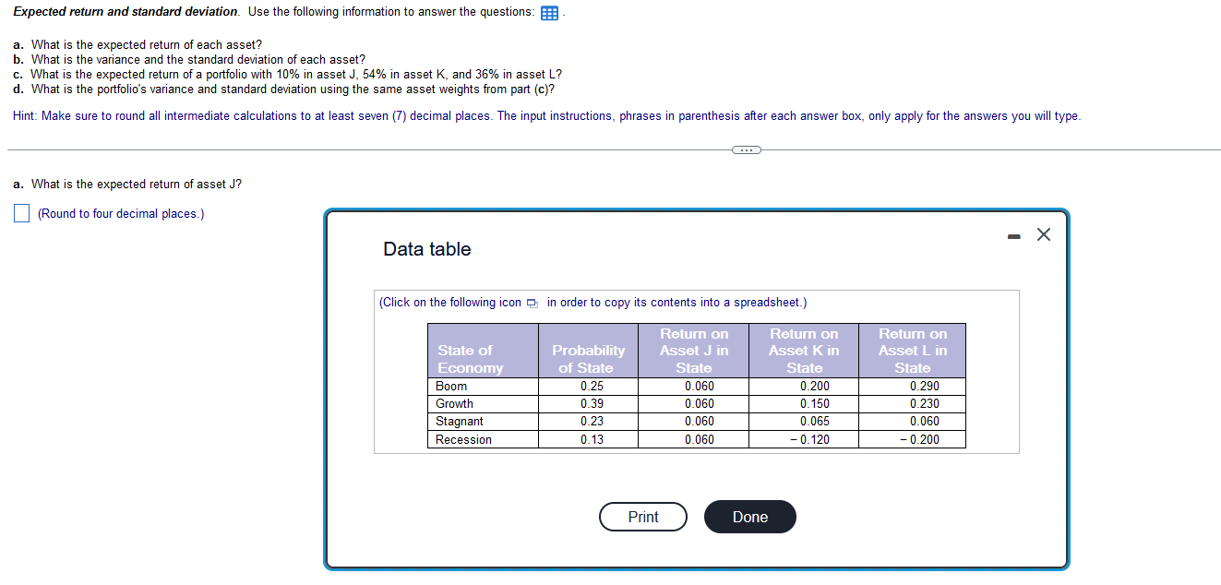
Task: Click the Return on Asset L header
Action: (912, 351)
